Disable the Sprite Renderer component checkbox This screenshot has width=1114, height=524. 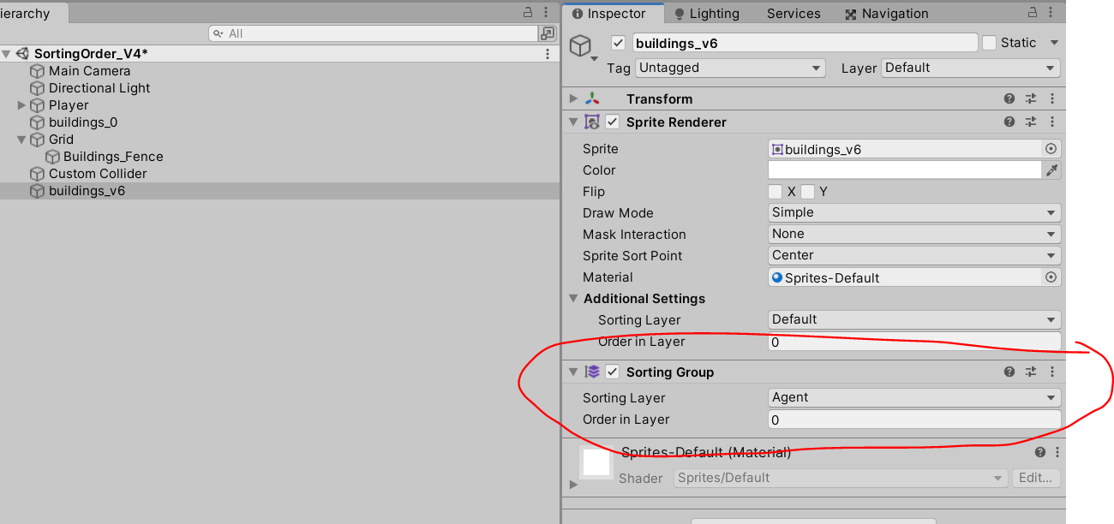tap(612, 122)
